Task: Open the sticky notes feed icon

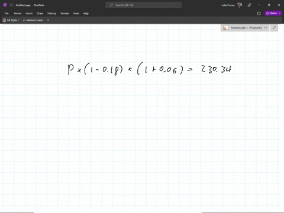Action: [259, 14]
